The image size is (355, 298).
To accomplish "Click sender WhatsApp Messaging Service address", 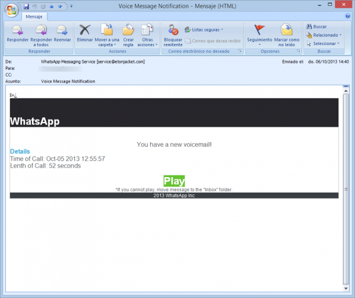I will point(93,62).
